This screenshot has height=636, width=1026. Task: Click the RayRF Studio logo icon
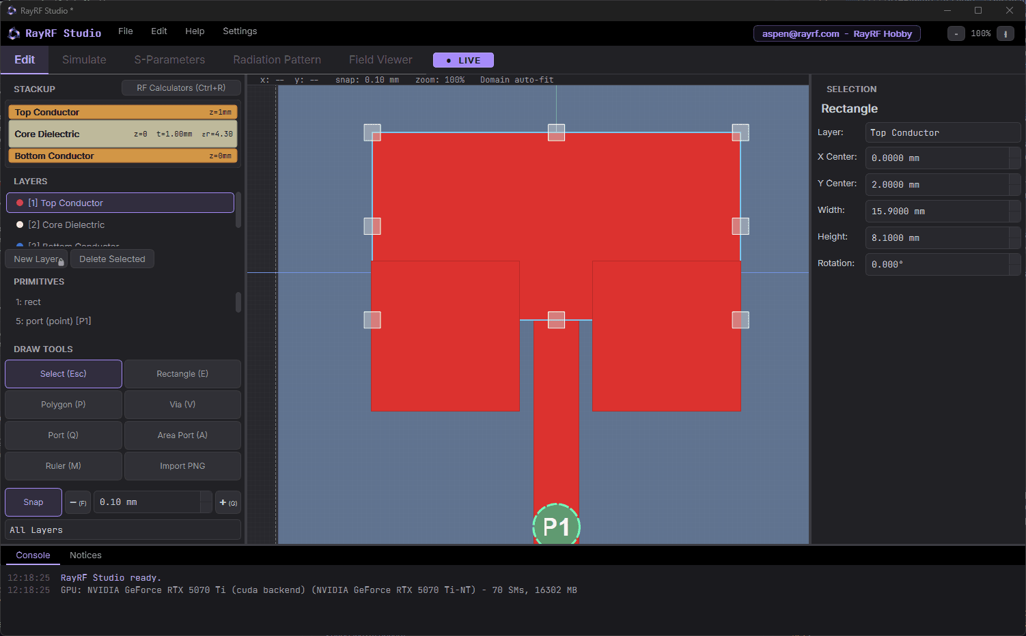point(14,33)
